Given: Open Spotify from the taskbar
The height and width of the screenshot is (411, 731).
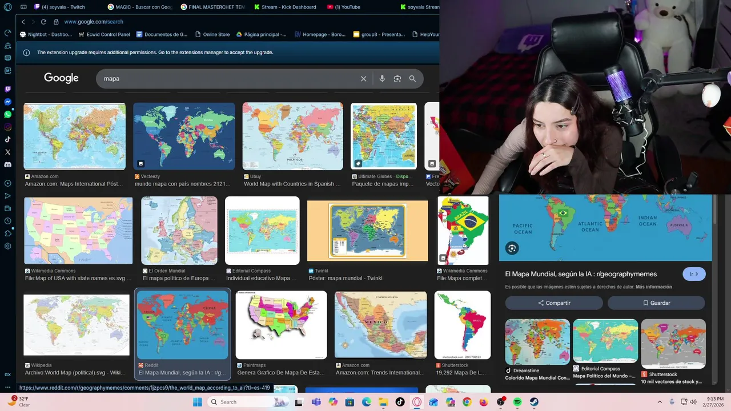Looking at the screenshot, I should (517, 402).
